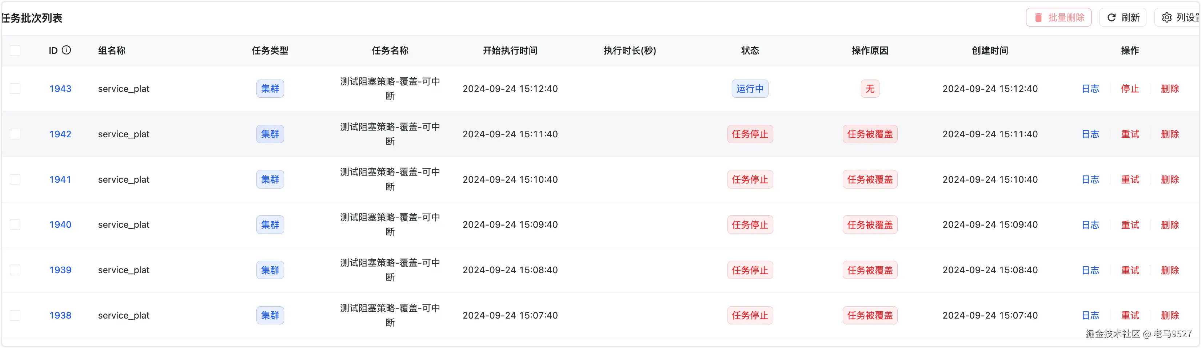Viewport: 1201px width, 348px height.
Task: View 日志 for batch 1943
Action: (1090, 89)
